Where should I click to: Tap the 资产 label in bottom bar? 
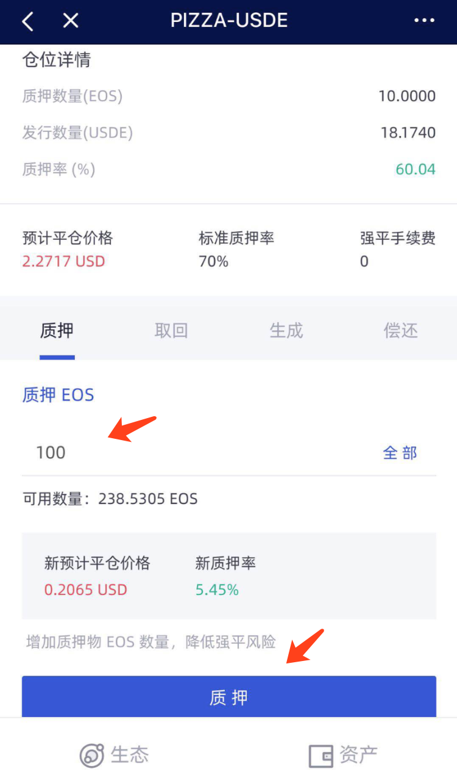[x=358, y=755]
